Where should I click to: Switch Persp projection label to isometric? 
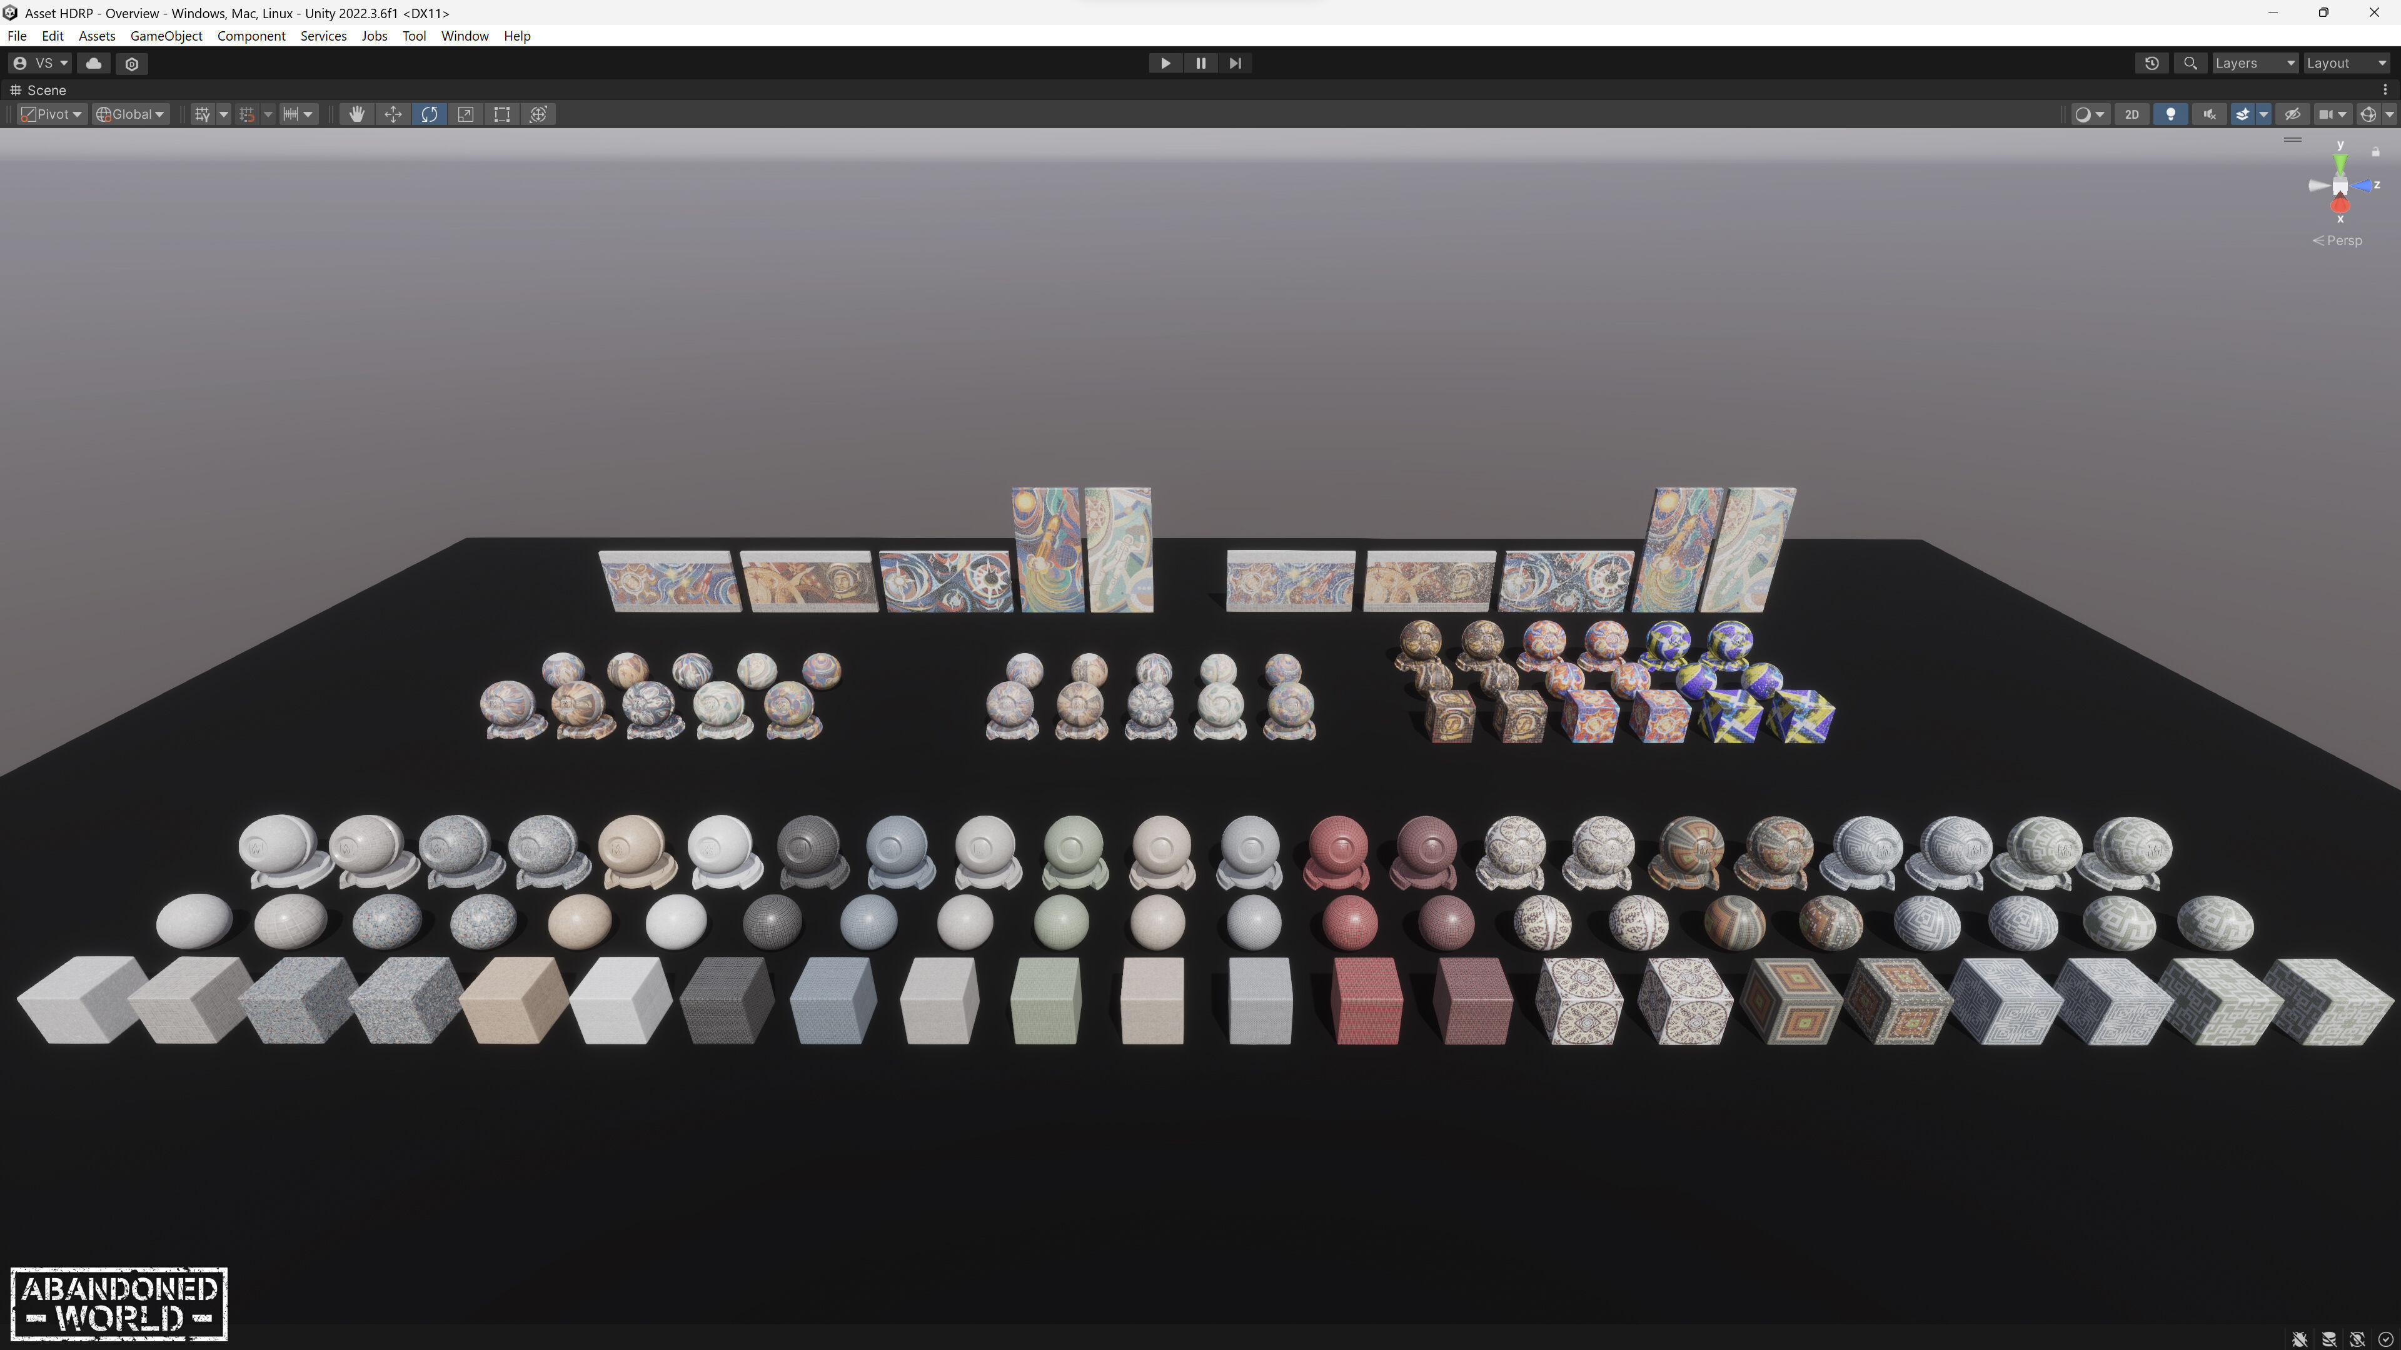2338,241
